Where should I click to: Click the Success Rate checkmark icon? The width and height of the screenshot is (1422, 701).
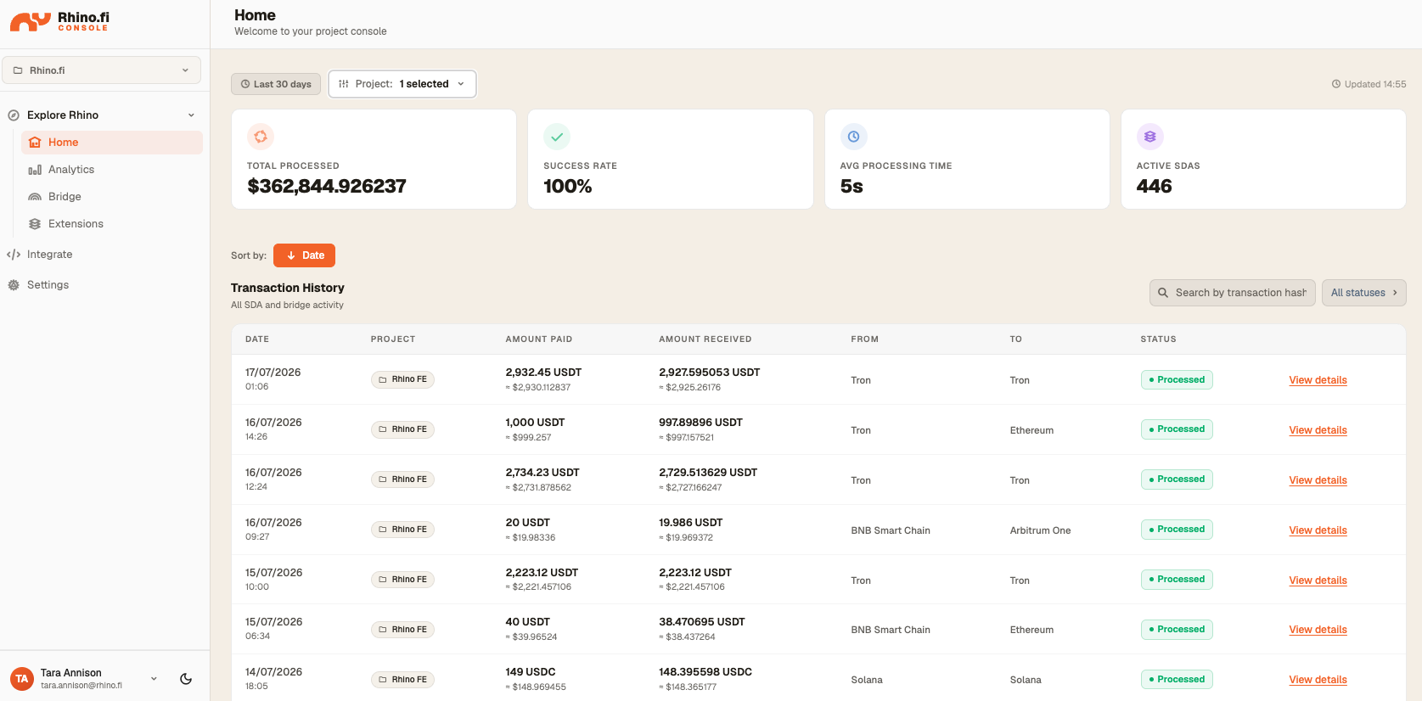coord(557,136)
